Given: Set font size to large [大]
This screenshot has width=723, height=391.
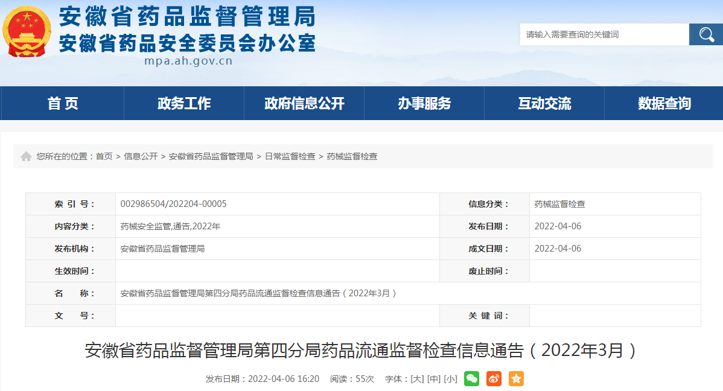Looking at the screenshot, I should [x=417, y=379].
